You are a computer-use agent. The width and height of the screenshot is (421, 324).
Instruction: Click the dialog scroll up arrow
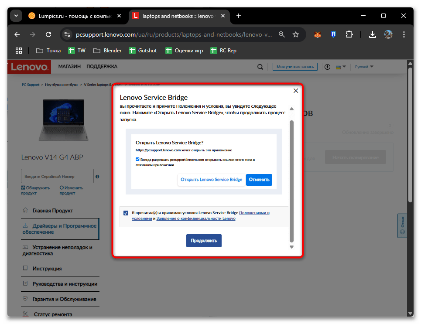coord(291,109)
